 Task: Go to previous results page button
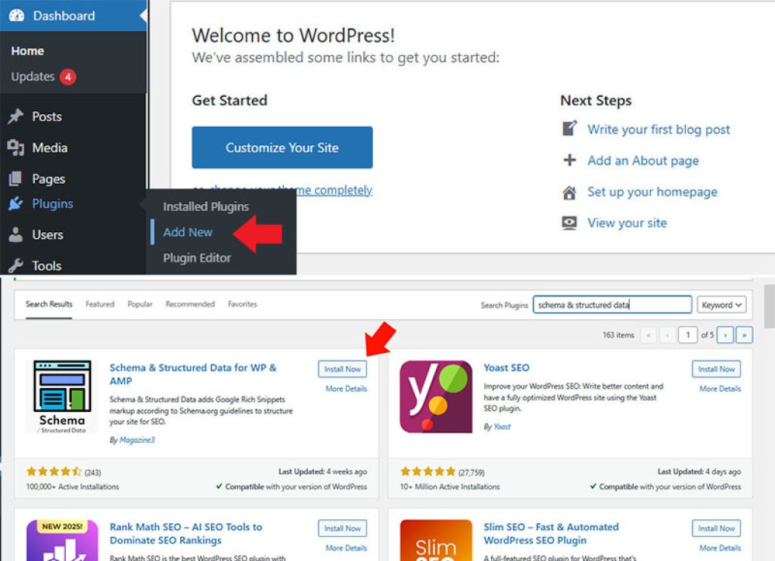pos(668,335)
